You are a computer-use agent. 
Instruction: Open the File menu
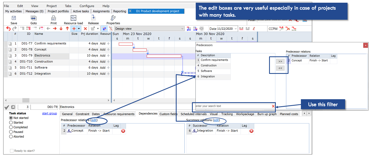6,6
